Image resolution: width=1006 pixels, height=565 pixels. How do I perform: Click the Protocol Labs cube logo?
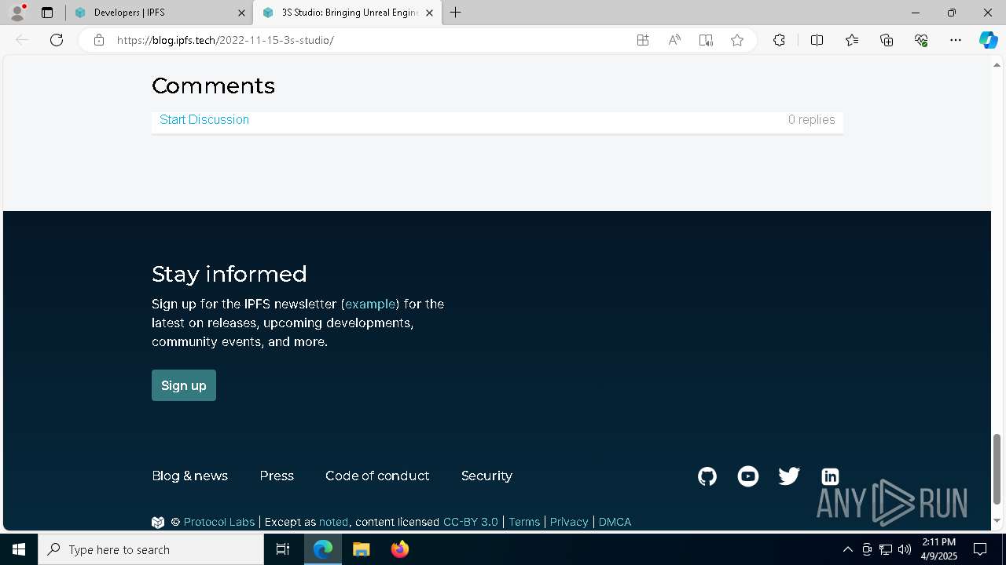(x=158, y=522)
